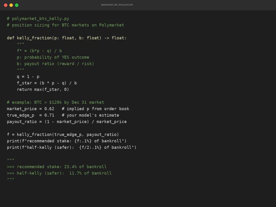Click the green maximize window button
The width and height of the screenshot is (276, 207).
click(x=17, y=5)
